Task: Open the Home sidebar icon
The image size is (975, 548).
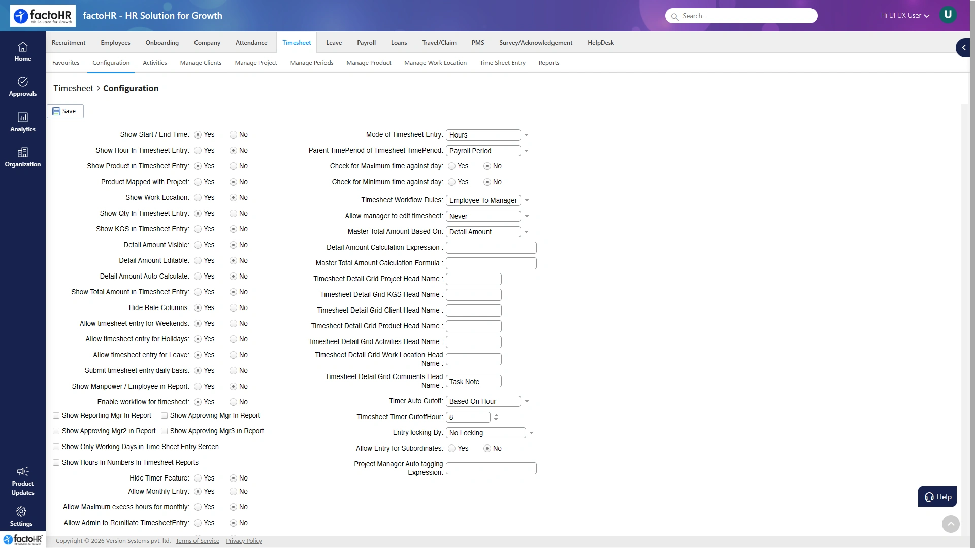Action: [23, 52]
